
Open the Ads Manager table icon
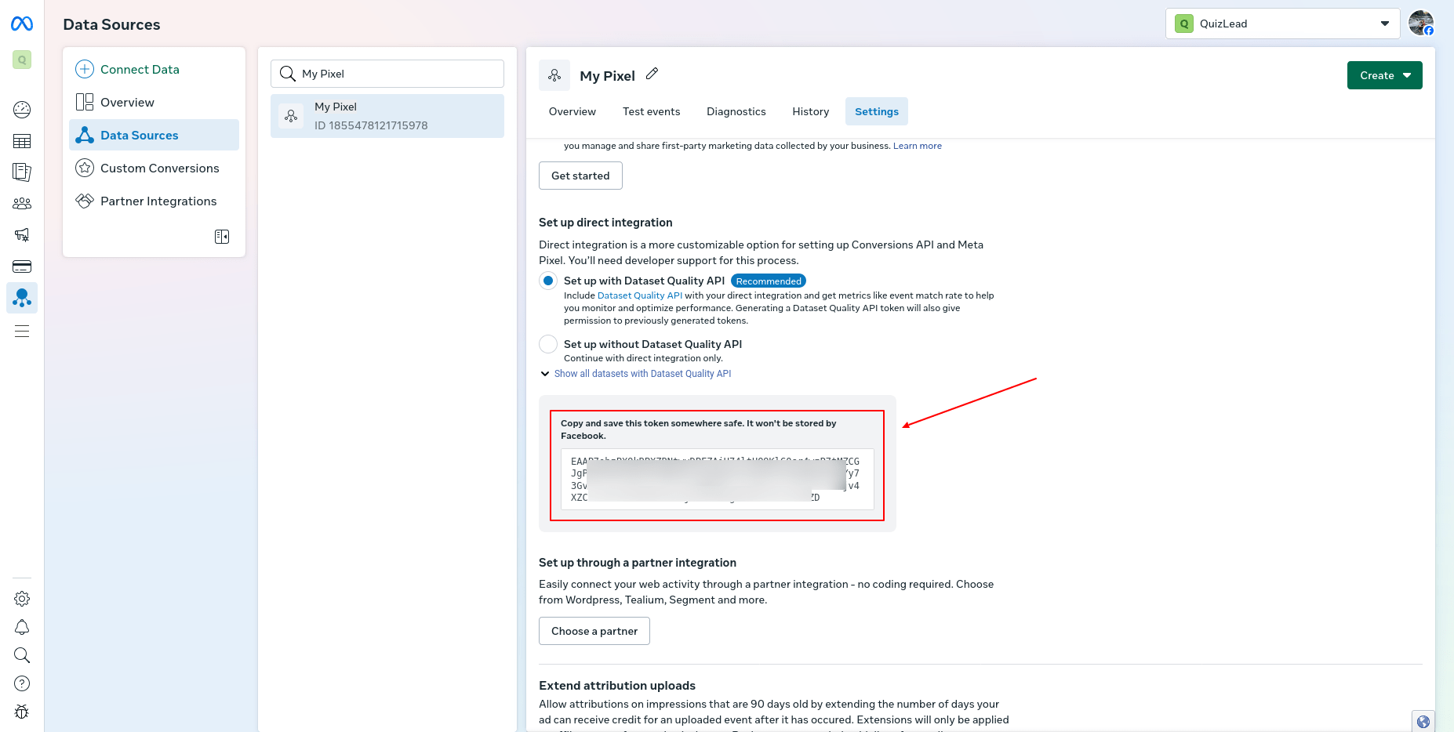[22, 141]
